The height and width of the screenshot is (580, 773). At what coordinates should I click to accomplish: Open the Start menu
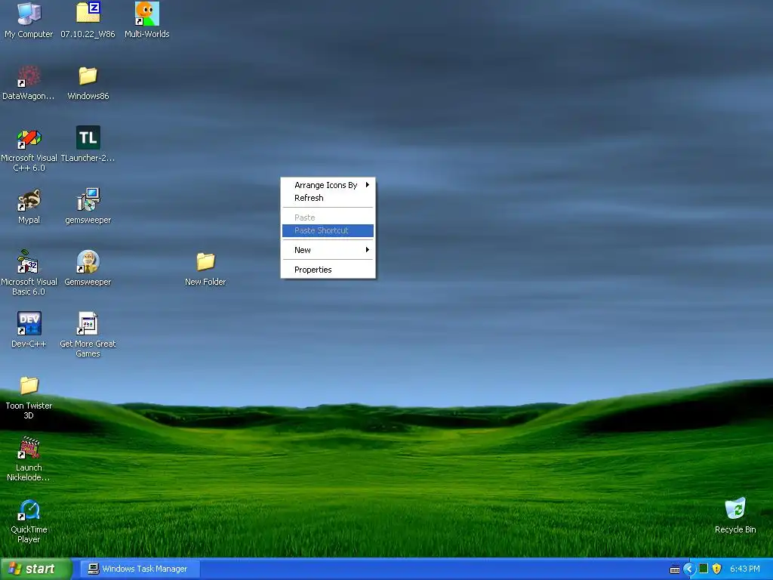[x=35, y=569]
